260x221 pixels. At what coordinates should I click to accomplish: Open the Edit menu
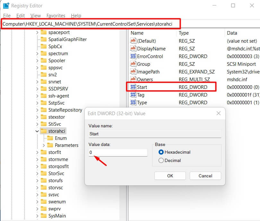(21, 16)
